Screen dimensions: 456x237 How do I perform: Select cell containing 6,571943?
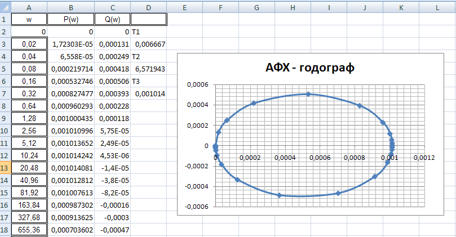[149, 69]
